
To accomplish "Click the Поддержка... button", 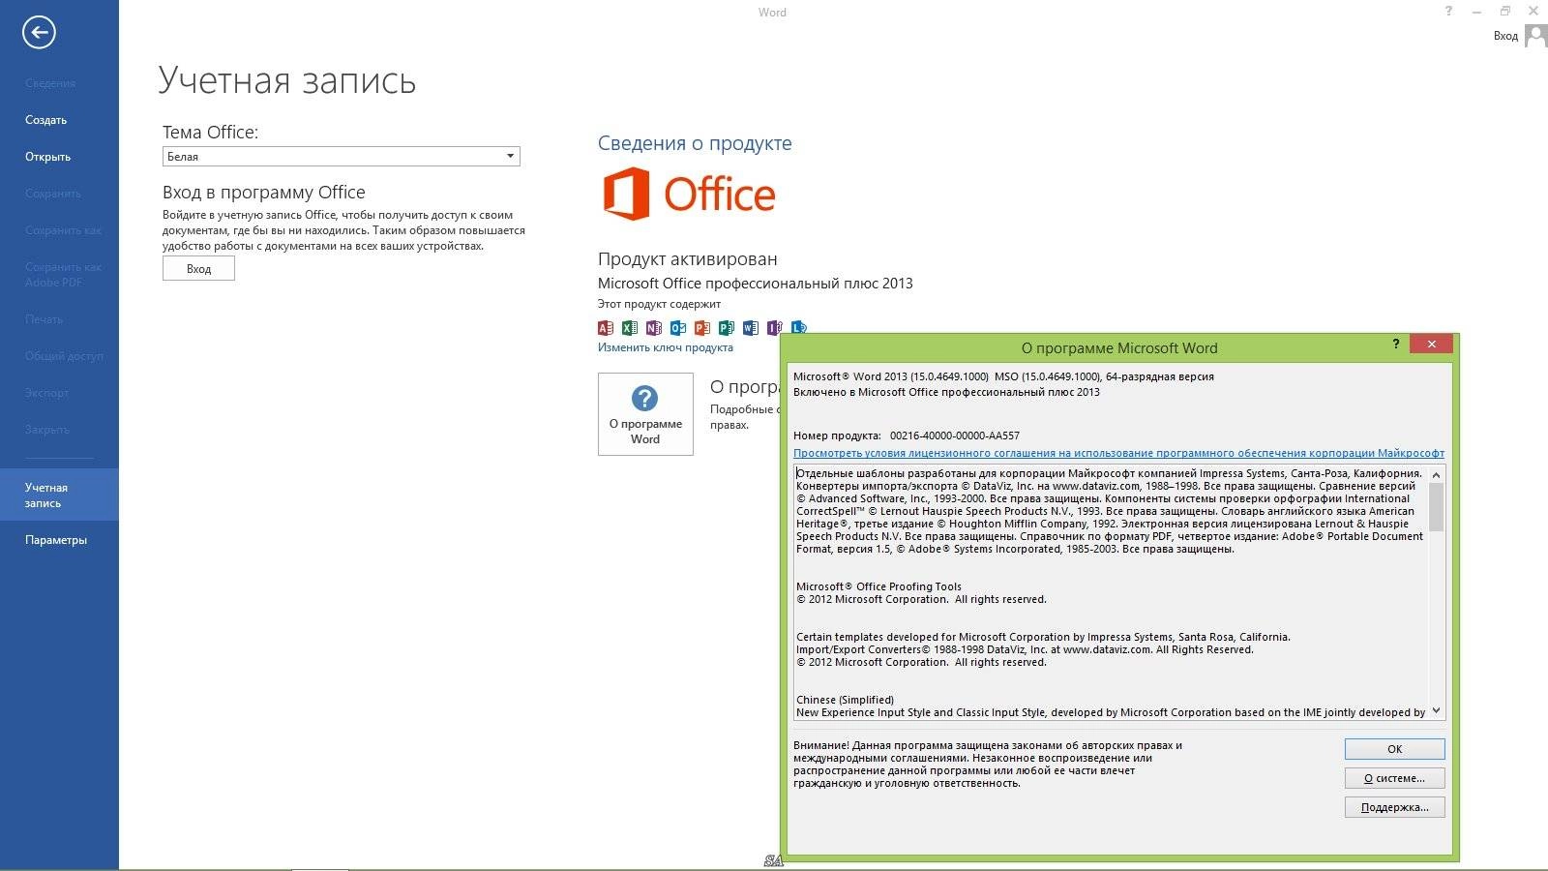I will point(1394,807).
